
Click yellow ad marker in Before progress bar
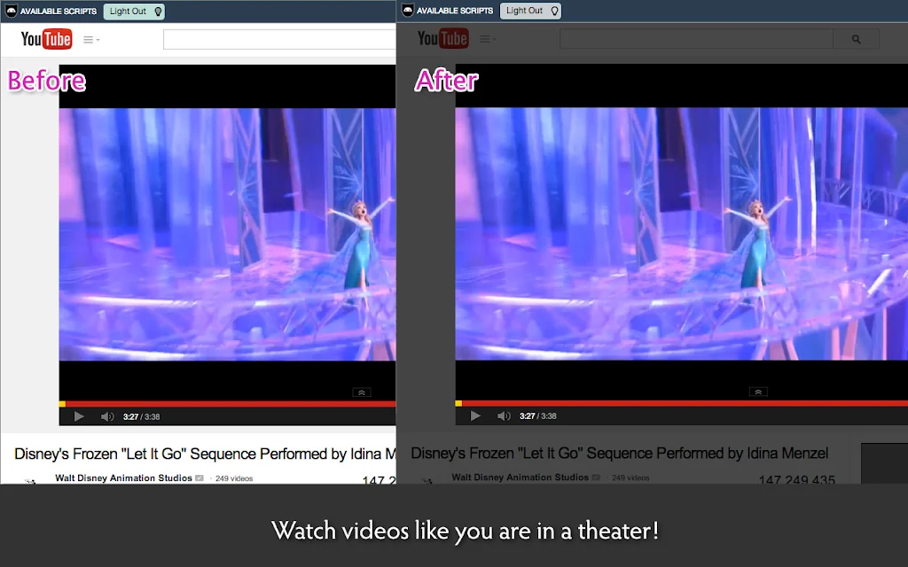point(62,404)
